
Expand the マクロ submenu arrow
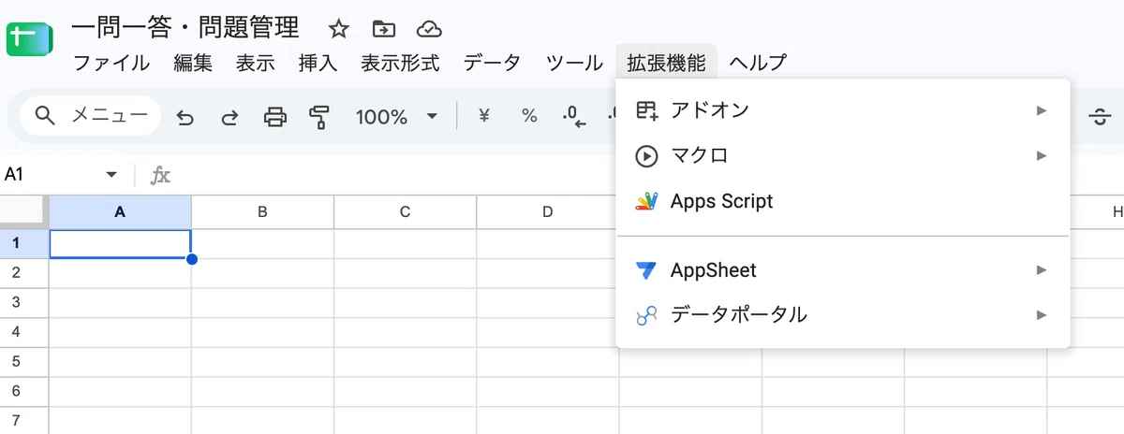point(1041,155)
